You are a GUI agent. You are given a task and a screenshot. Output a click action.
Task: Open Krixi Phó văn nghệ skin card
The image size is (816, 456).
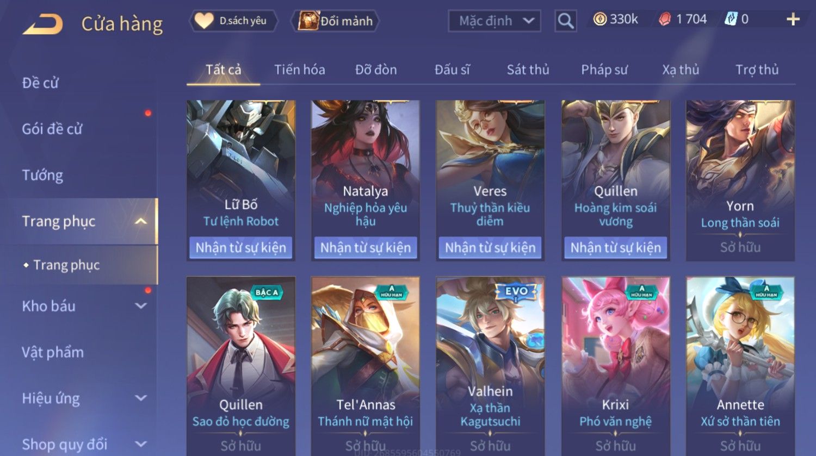(615, 366)
